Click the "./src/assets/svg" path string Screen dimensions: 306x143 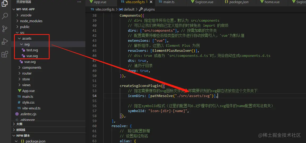(193, 96)
